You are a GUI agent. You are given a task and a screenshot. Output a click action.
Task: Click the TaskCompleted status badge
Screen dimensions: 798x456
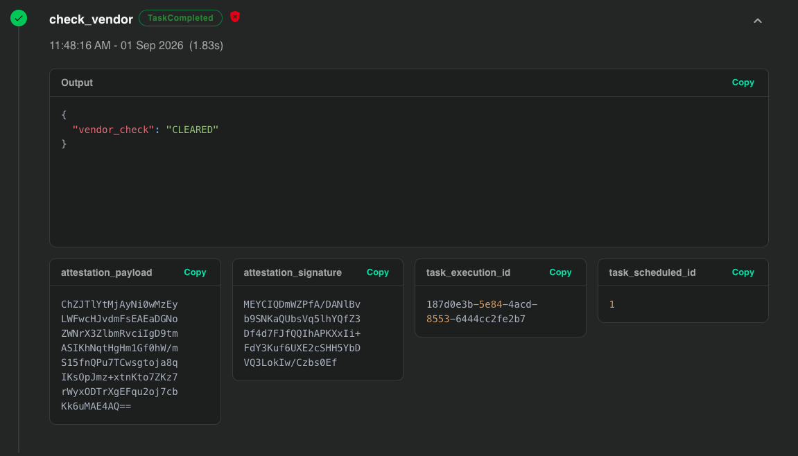tap(180, 18)
